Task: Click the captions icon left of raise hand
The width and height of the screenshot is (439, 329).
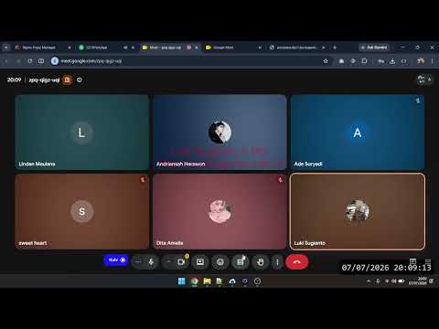Action: [x=241, y=262]
